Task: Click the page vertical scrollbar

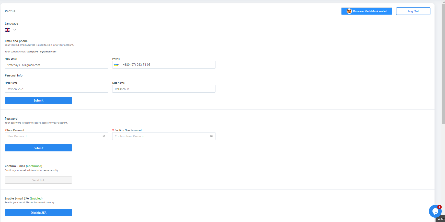Action: [443, 64]
